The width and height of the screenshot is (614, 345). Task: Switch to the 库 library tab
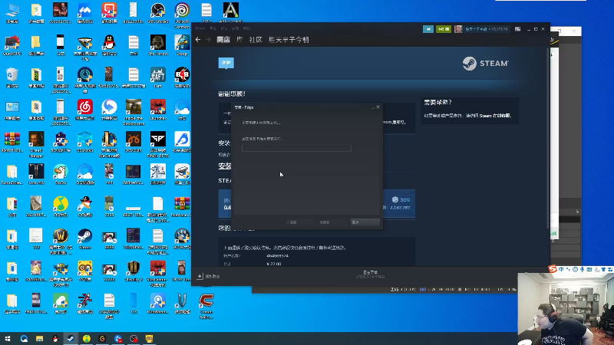tap(239, 40)
